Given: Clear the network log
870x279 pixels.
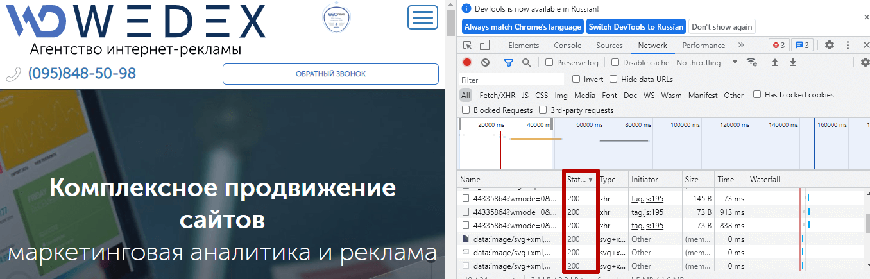Looking at the screenshot, I should point(485,63).
